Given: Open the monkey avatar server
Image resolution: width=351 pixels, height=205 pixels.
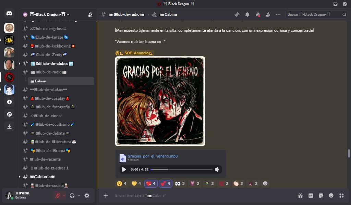Looking at the screenshot, I should tap(9, 53).
